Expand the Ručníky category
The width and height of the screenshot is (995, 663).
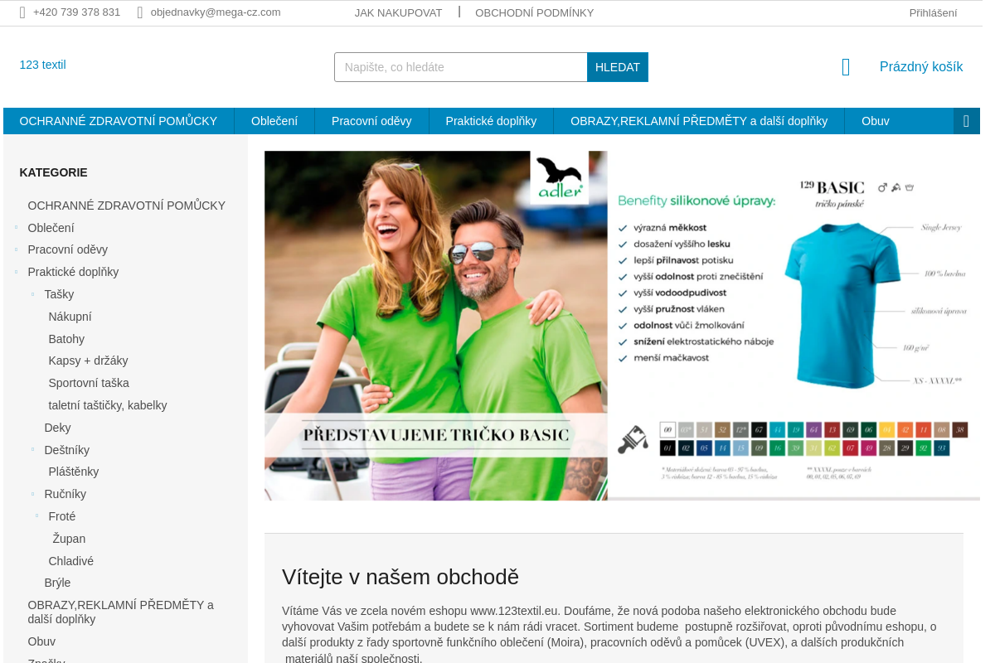click(x=33, y=494)
